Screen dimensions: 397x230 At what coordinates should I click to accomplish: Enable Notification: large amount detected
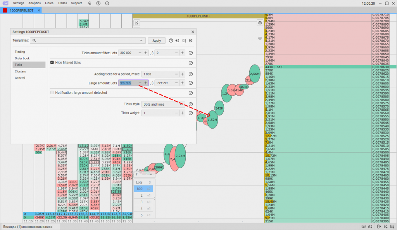pos(52,93)
